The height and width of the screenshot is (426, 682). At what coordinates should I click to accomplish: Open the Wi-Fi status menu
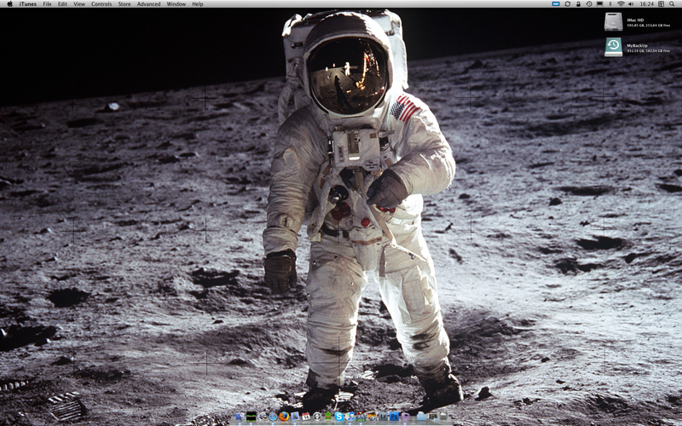[x=621, y=4]
